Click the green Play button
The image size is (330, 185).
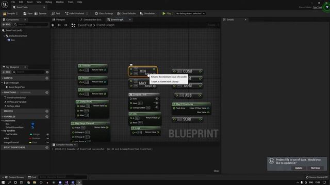click(167, 13)
